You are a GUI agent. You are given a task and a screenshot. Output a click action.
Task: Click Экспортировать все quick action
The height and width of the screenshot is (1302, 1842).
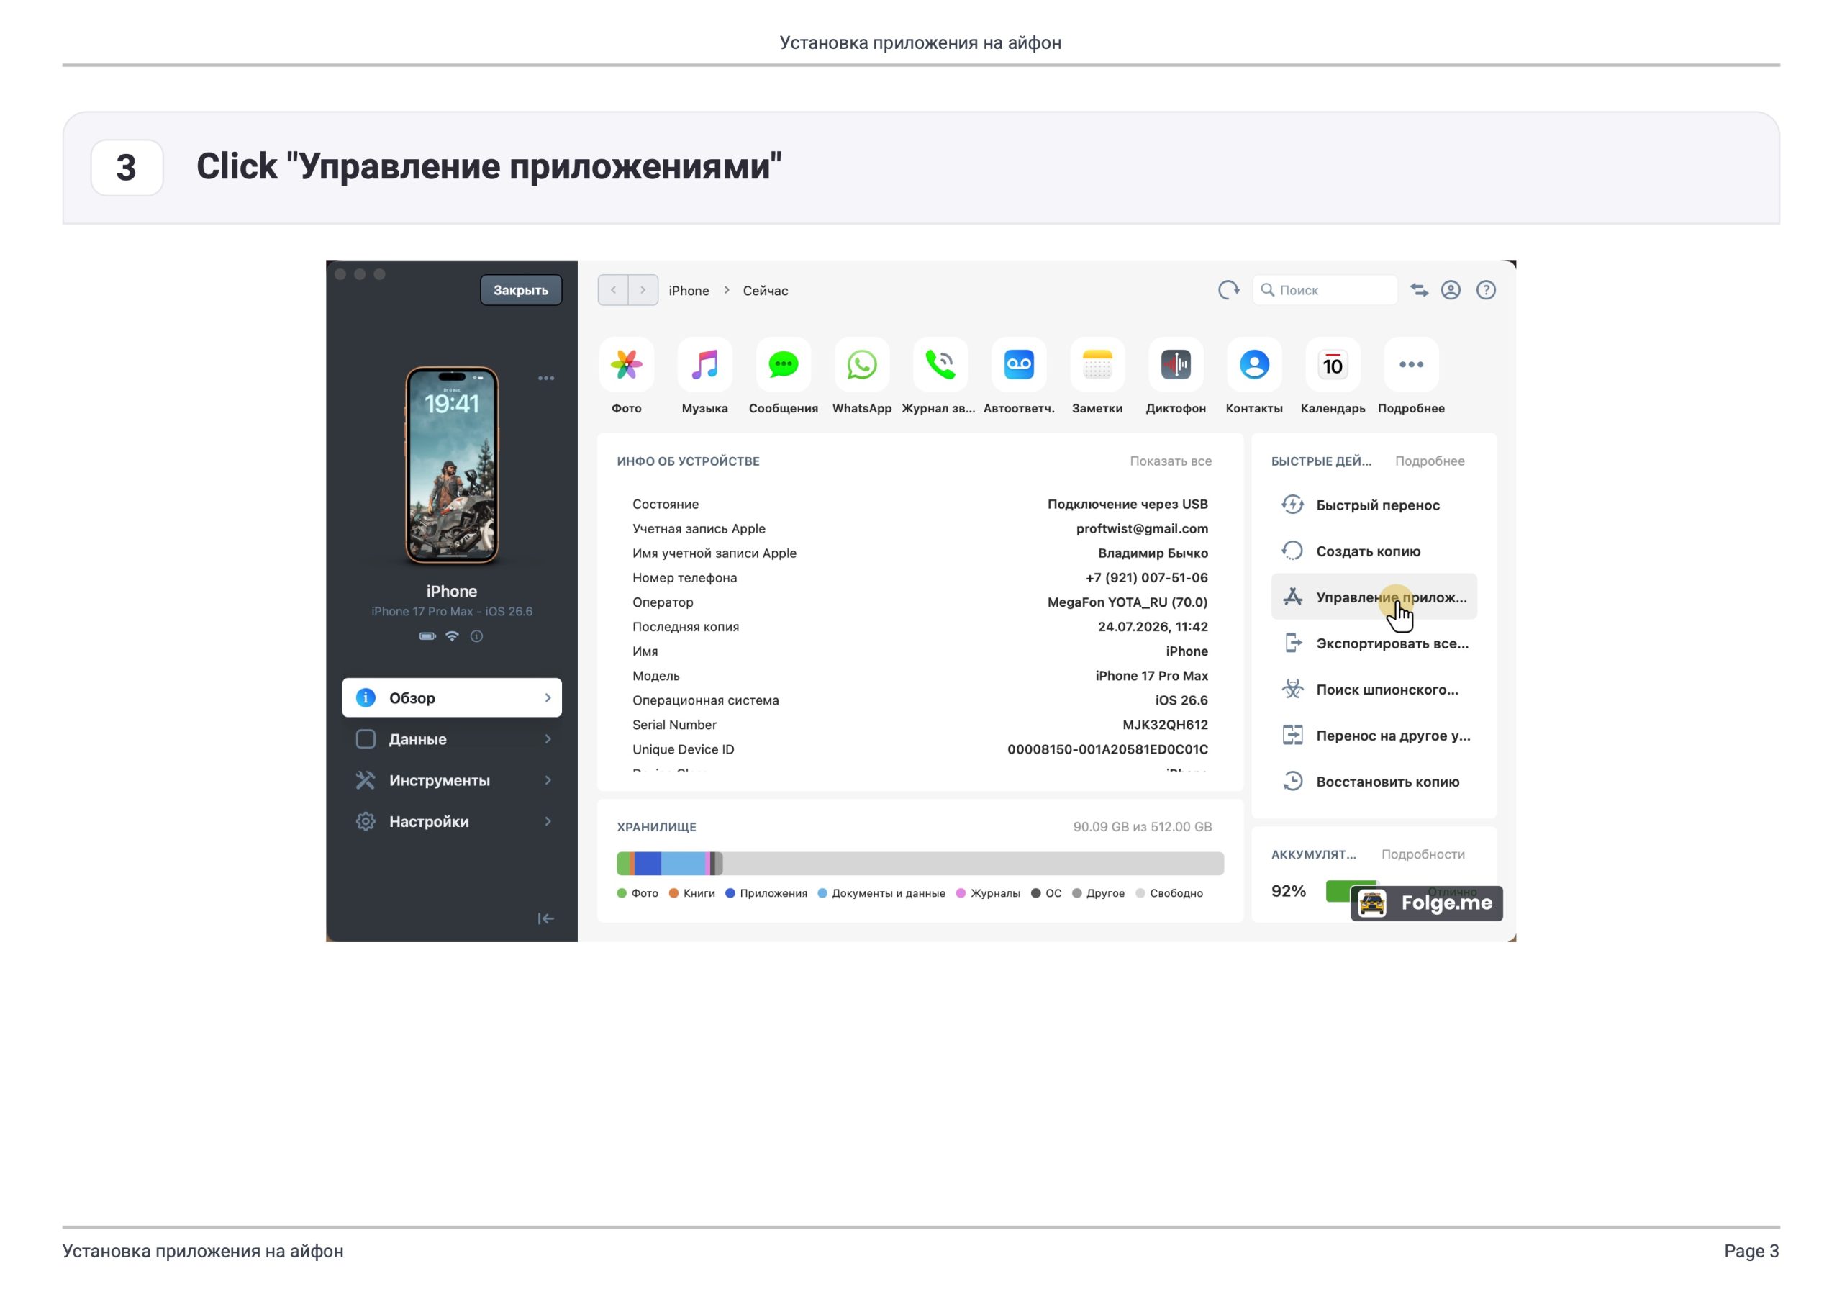point(1374,643)
